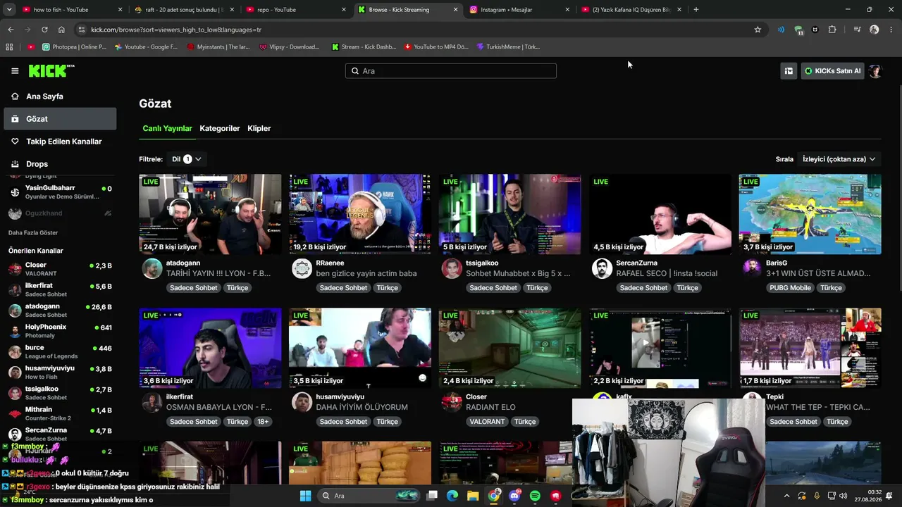Open the TurkishMeme bookmark
The image size is (902, 507).
[x=508, y=47]
